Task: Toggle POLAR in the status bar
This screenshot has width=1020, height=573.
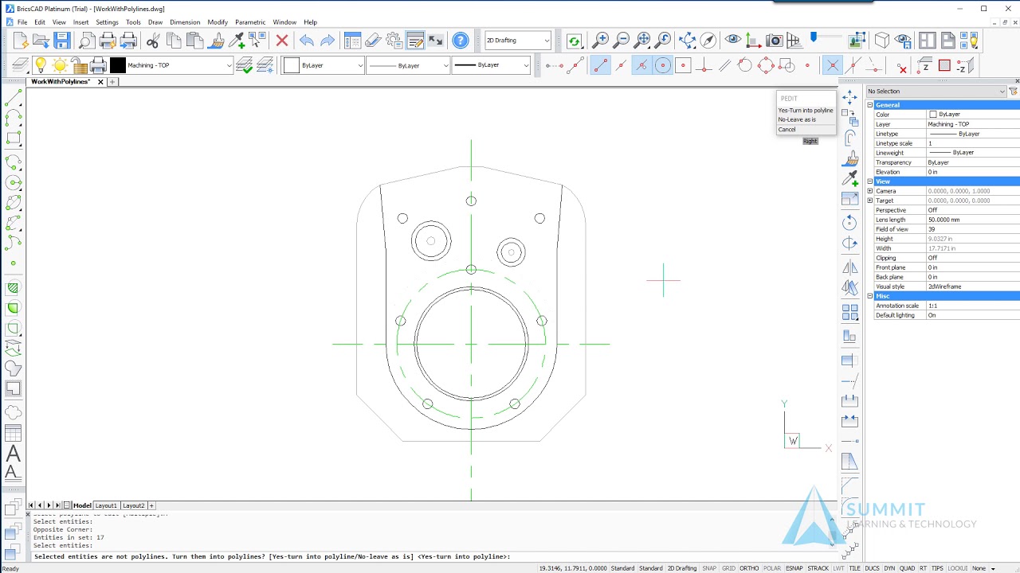Action: click(772, 568)
